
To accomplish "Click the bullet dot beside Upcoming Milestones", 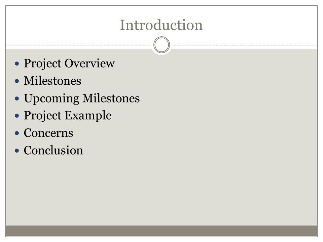I will [x=17, y=98].
